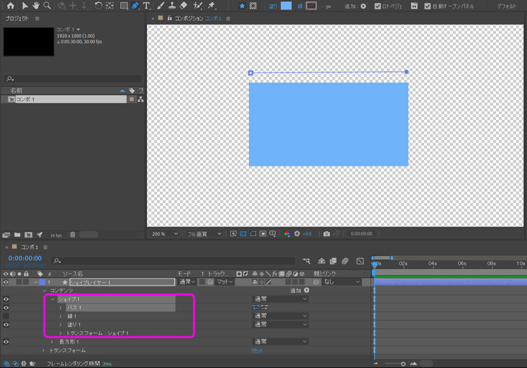Click the blue fill color swatch

(x=287, y=6)
